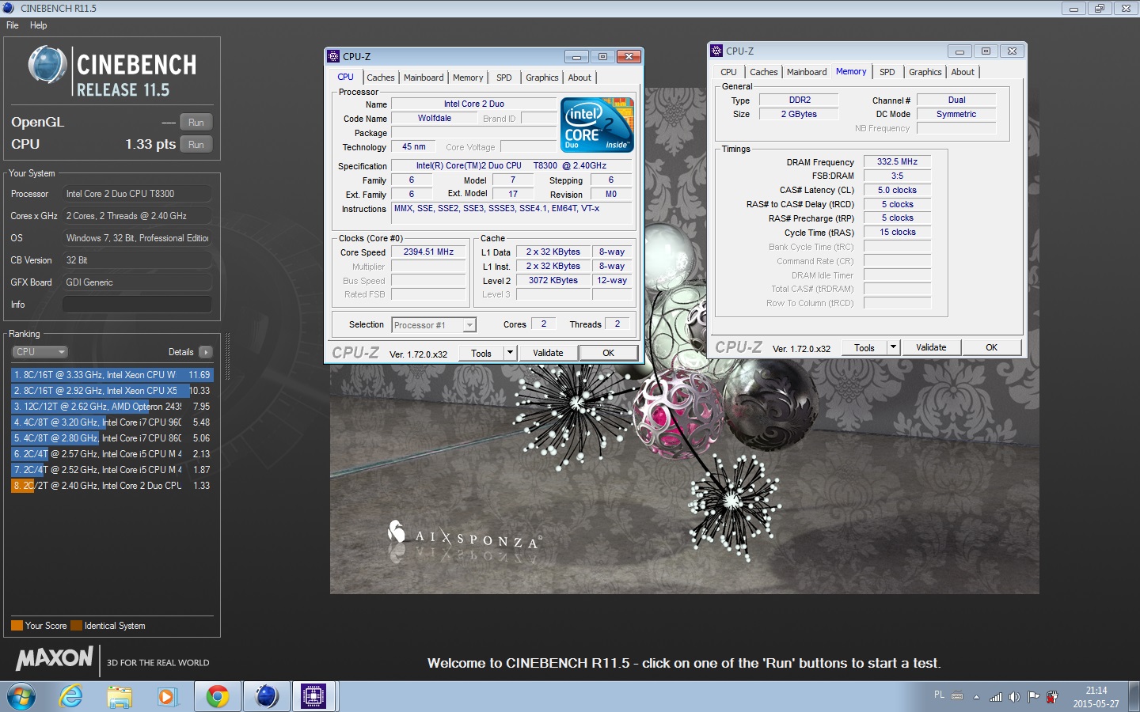Click Tools button in Memory CPU-Z window
The image size is (1140, 712).
click(x=864, y=348)
